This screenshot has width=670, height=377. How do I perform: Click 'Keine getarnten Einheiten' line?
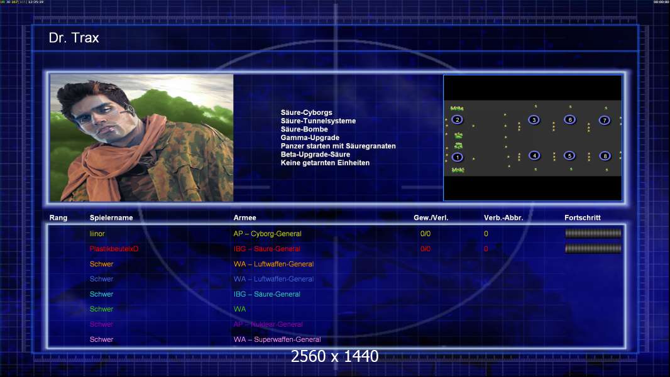(325, 163)
